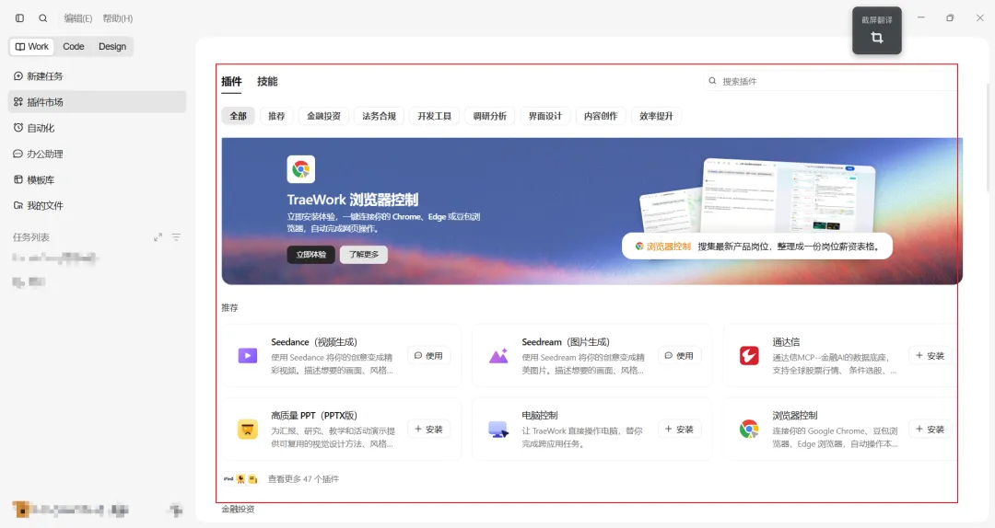The width and height of the screenshot is (995, 528).
Task: Open the Seedream (图片生成) card title
Action: 566,341
